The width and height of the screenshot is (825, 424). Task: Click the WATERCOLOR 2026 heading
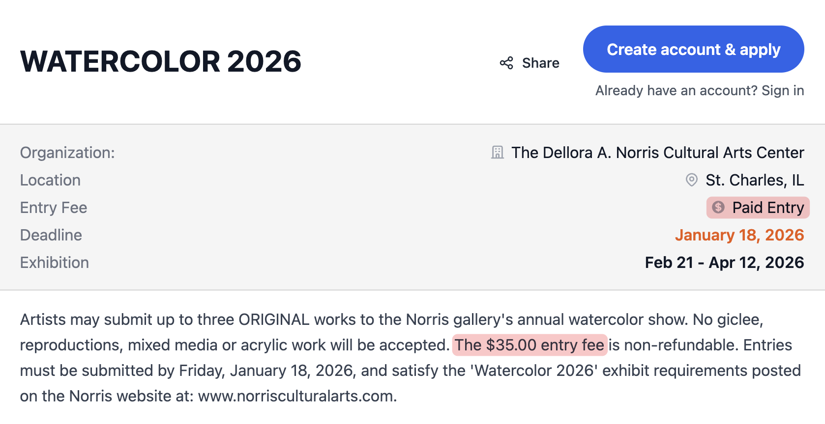161,61
